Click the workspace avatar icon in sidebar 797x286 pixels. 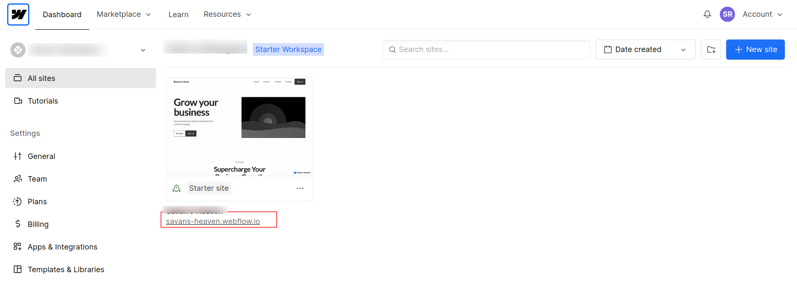tap(18, 50)
